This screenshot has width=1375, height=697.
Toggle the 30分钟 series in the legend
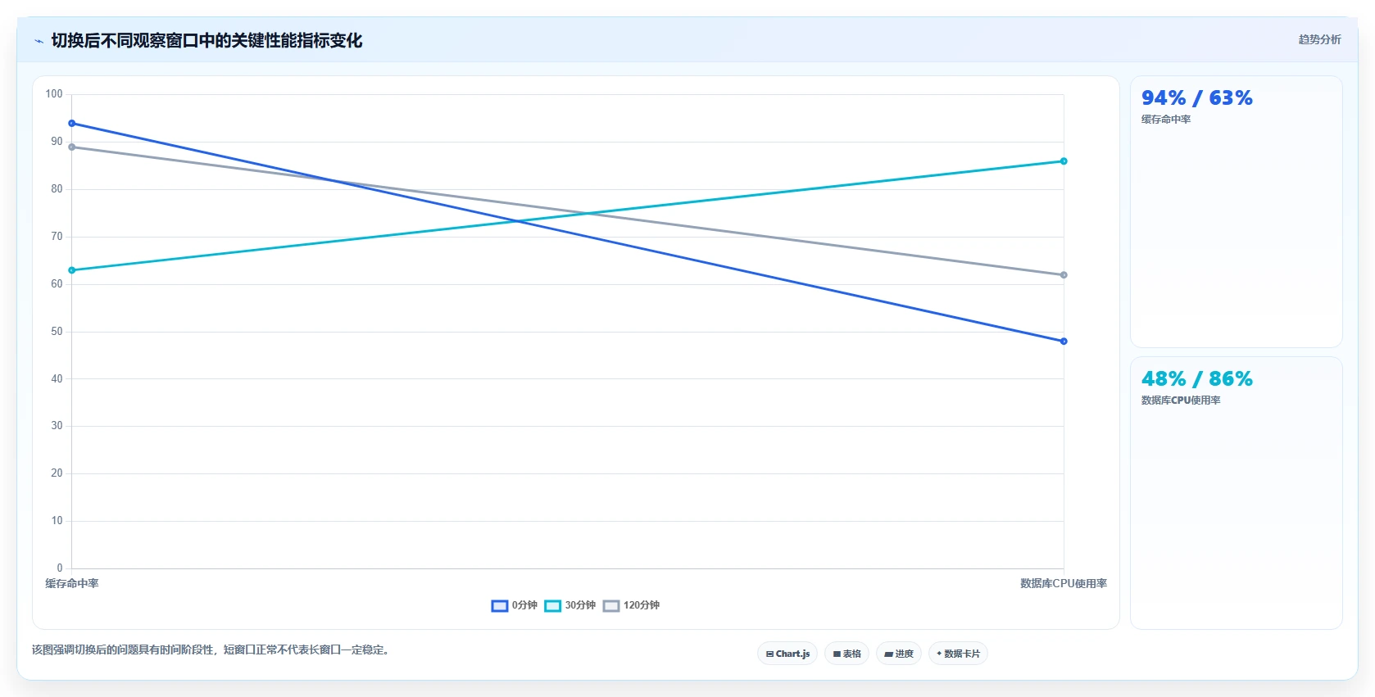click(570, 606)
